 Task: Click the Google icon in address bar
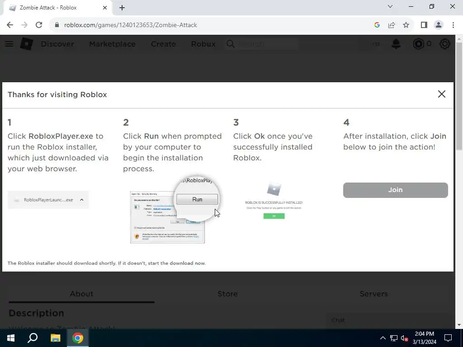pos(377,25)
